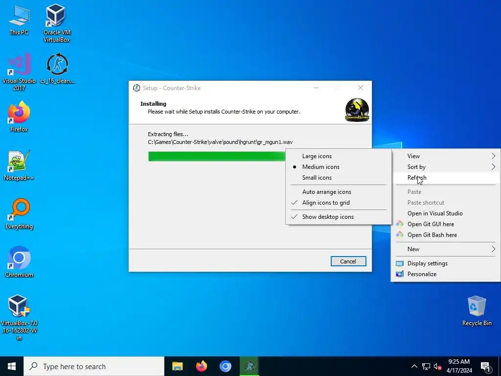Select Notepad++ desktop shortcut

(19, 165)
